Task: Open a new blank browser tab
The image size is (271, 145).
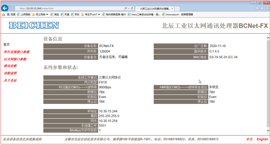Action: [x=178, y=9]
